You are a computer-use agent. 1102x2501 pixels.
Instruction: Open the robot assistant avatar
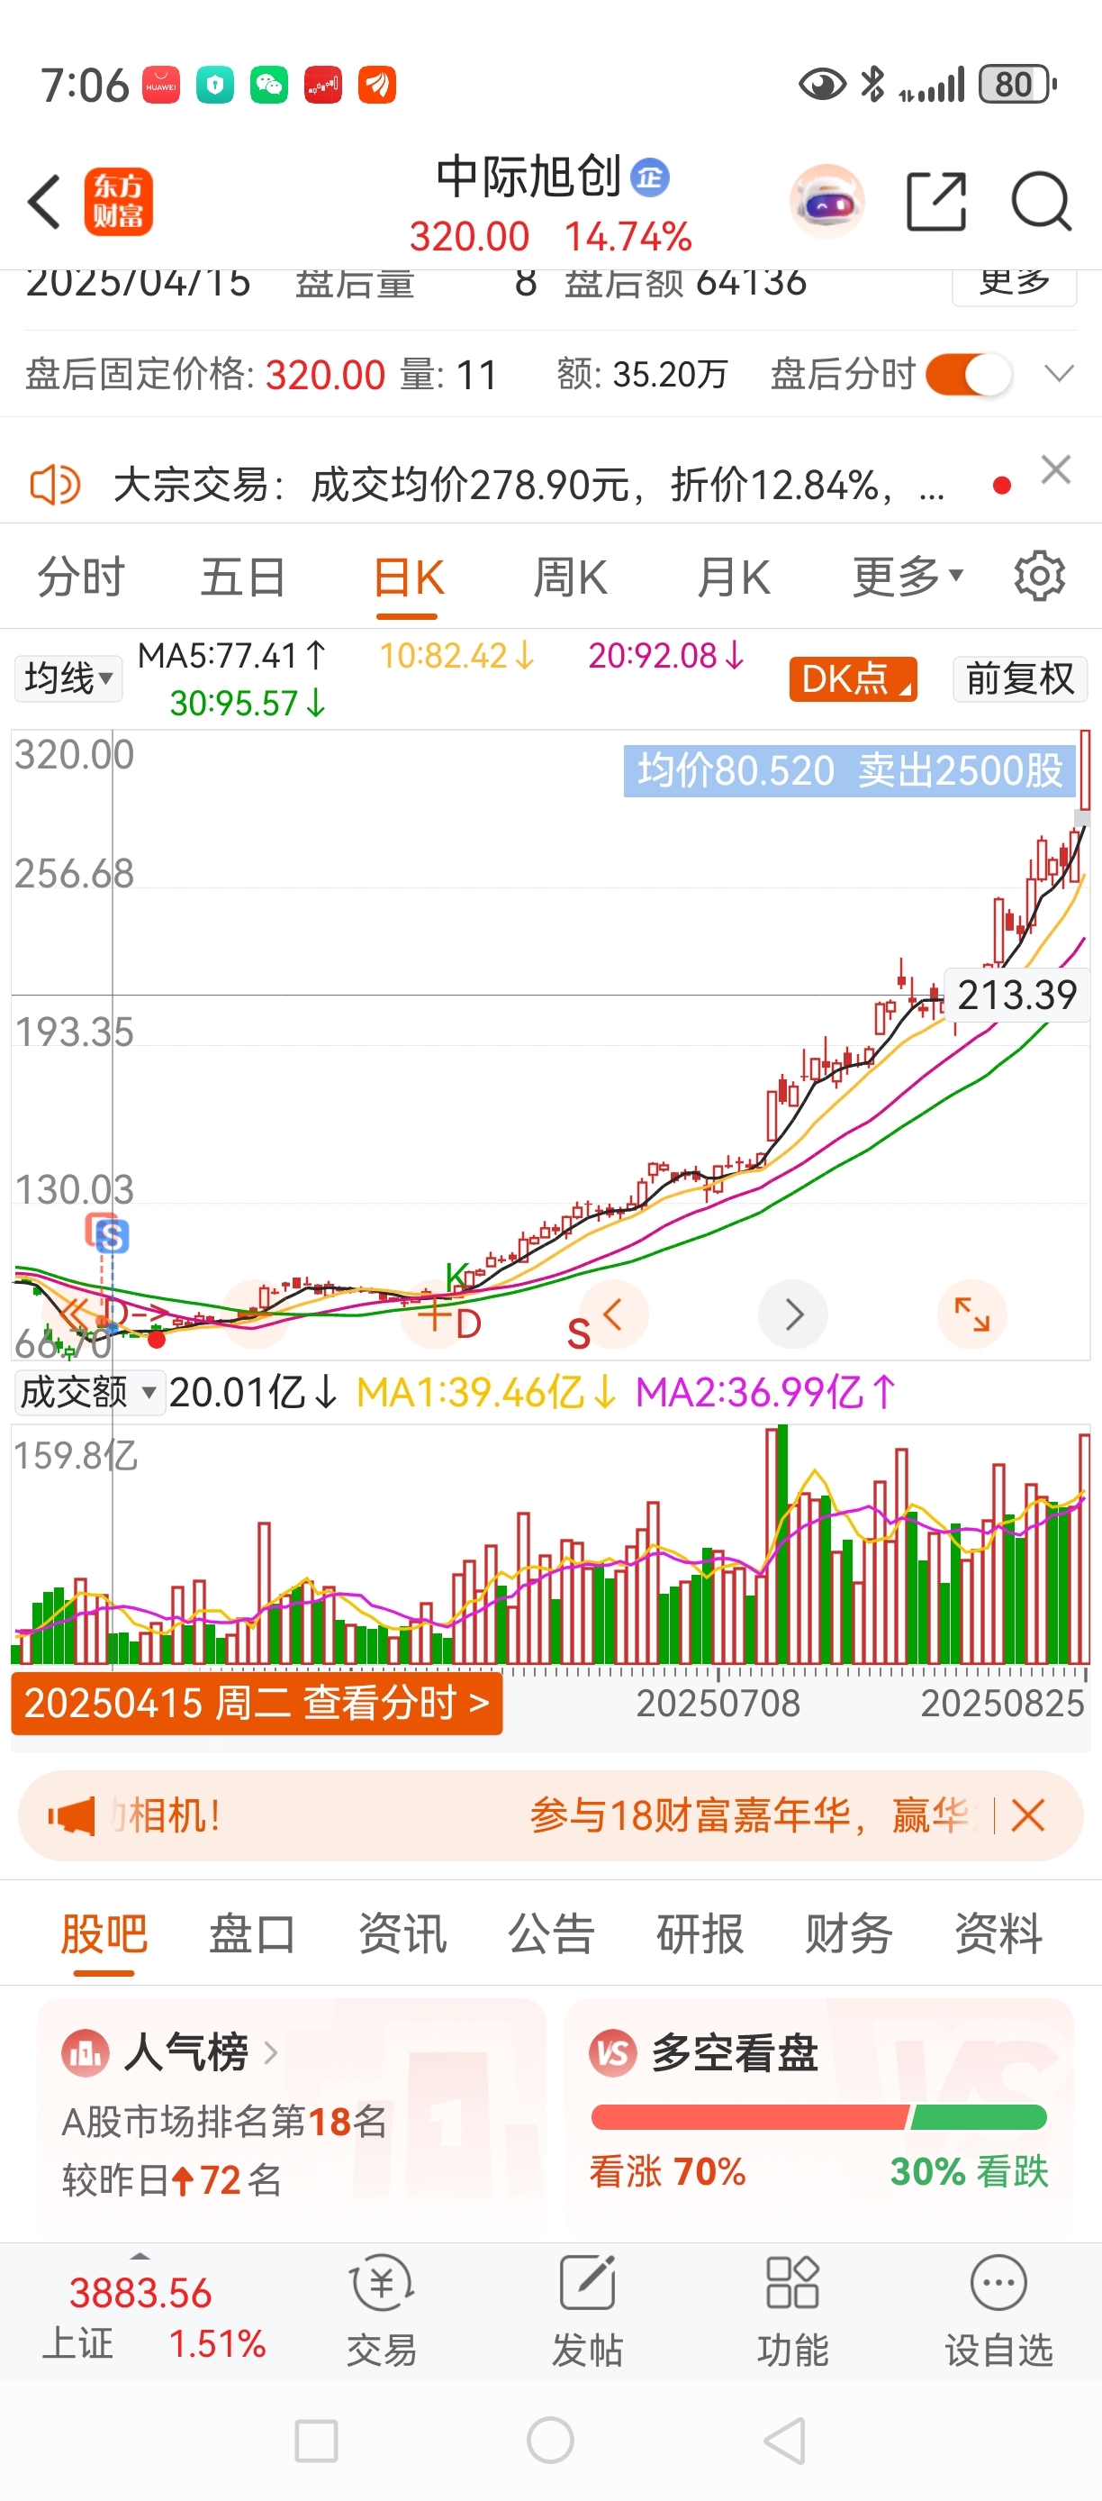(x=827, y=202)
